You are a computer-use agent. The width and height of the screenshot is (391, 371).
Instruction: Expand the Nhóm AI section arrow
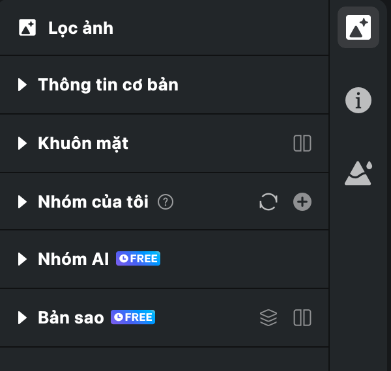click(23, 259)
